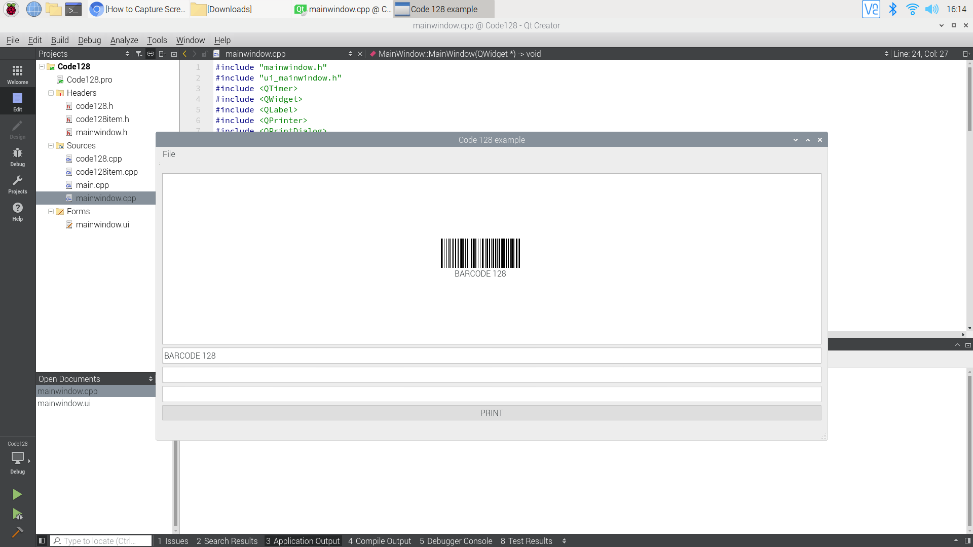Image resolution: width=973 pixels, height=547 pixels.
Task: Switch to Compile Output pane
Action: click(x=380, y=541)
